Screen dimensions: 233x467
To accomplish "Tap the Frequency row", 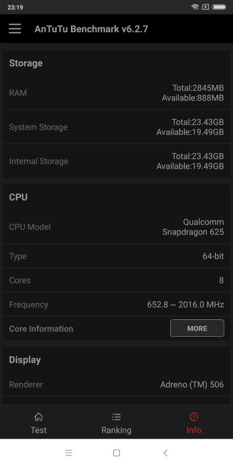I will (117, 305).
